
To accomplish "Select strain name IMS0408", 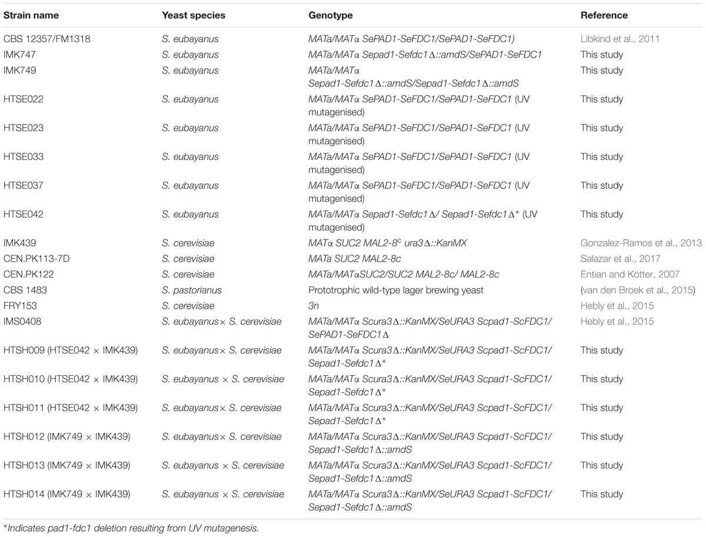I will 22,322.
